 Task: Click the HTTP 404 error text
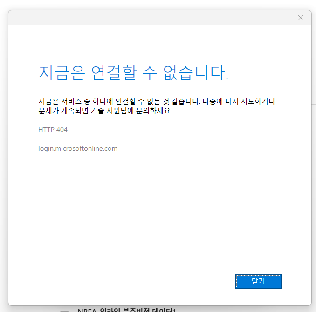pos(53,130)
